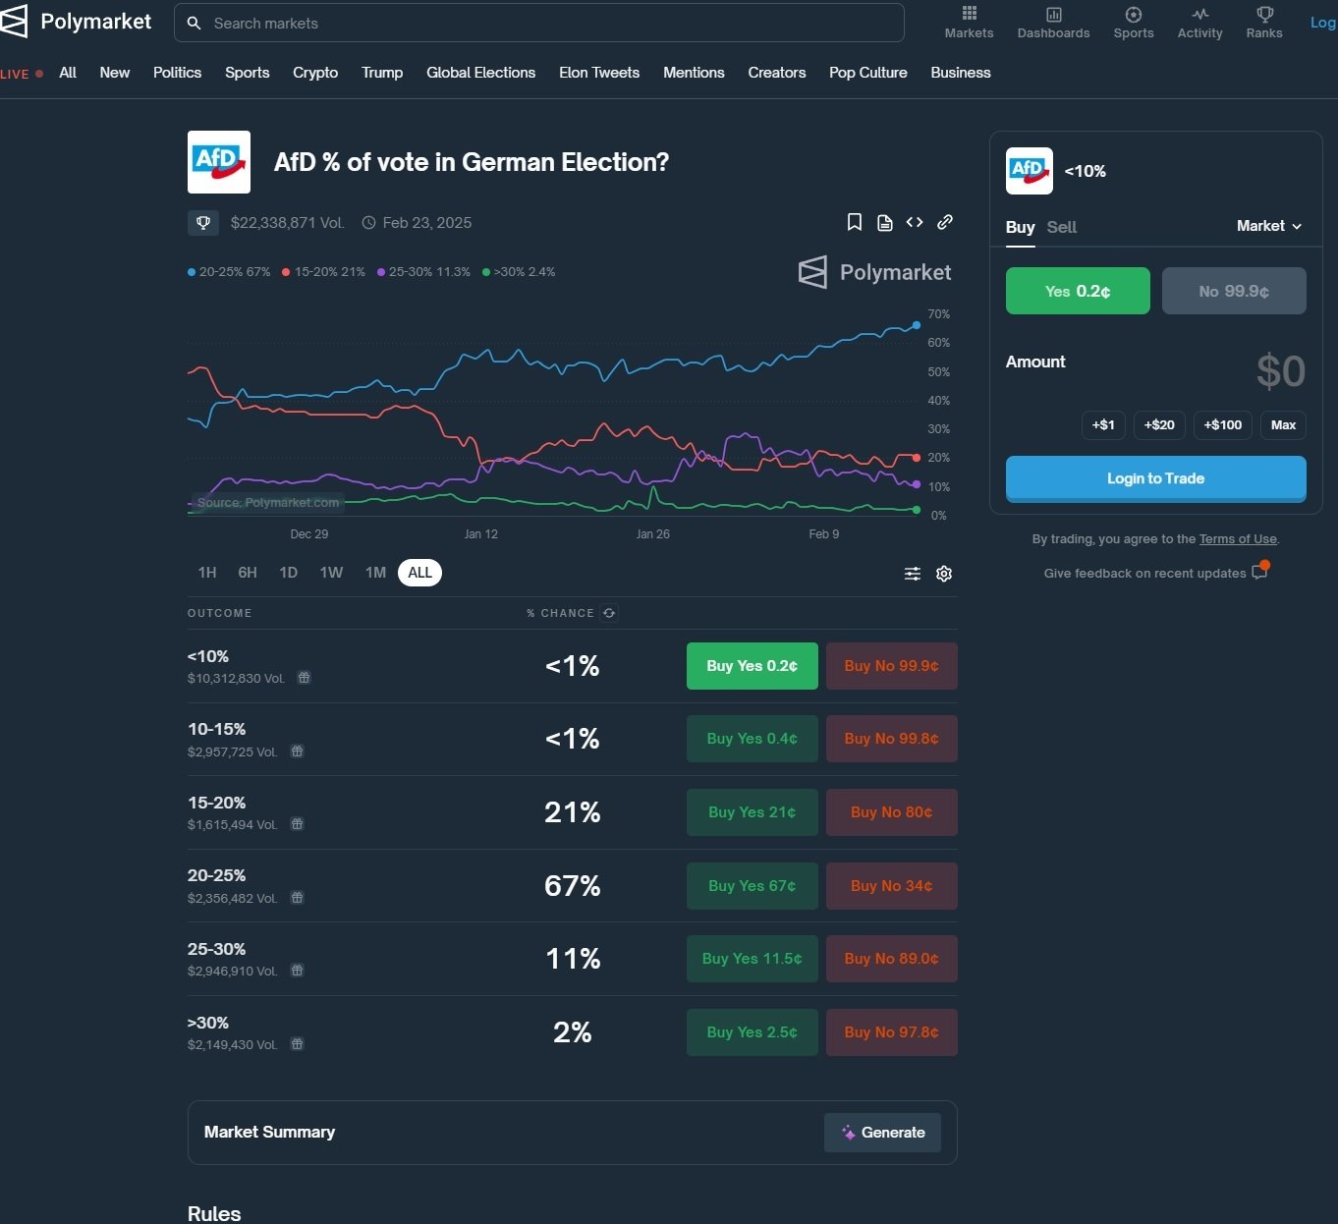This screenshot has width=1338, height=1224.
Task: Open the Pop Culture category
Action: coord(868,73)
